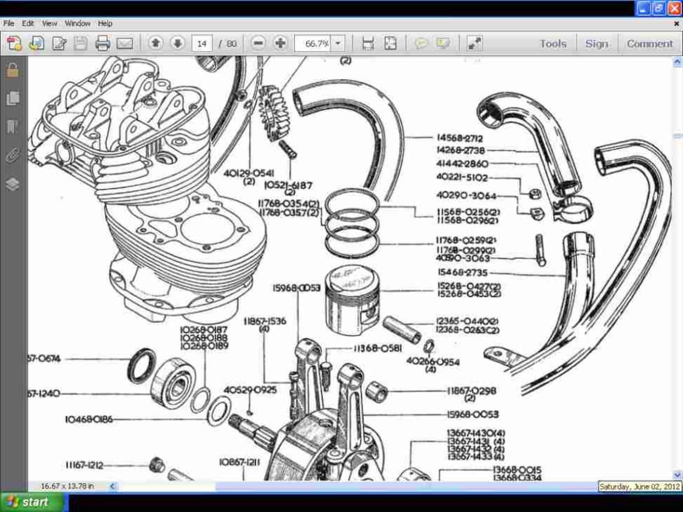
Task: Open the zoom percentage dropdown
Action: tap(337, 43)
